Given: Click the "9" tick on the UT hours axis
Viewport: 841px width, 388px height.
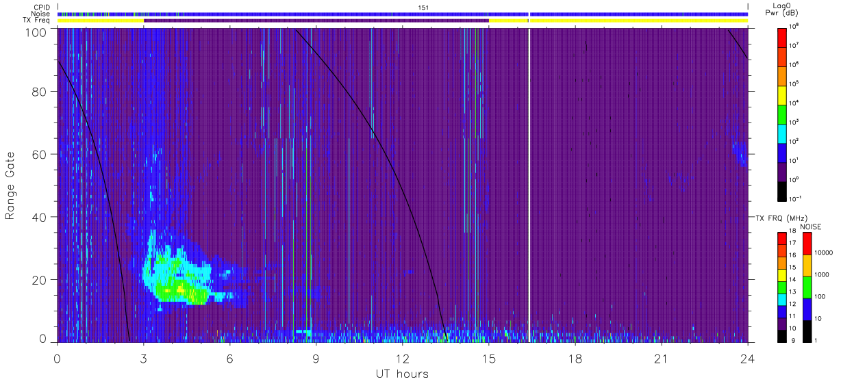Looking at the screenshot, I should tap(316, 359).
